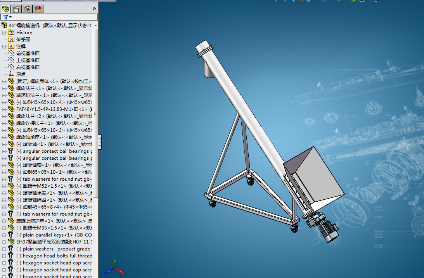Screen dimensions: 424x278
Task: Click the 螺旋上防护罩<1> part icon
Action: coord(11,221)
